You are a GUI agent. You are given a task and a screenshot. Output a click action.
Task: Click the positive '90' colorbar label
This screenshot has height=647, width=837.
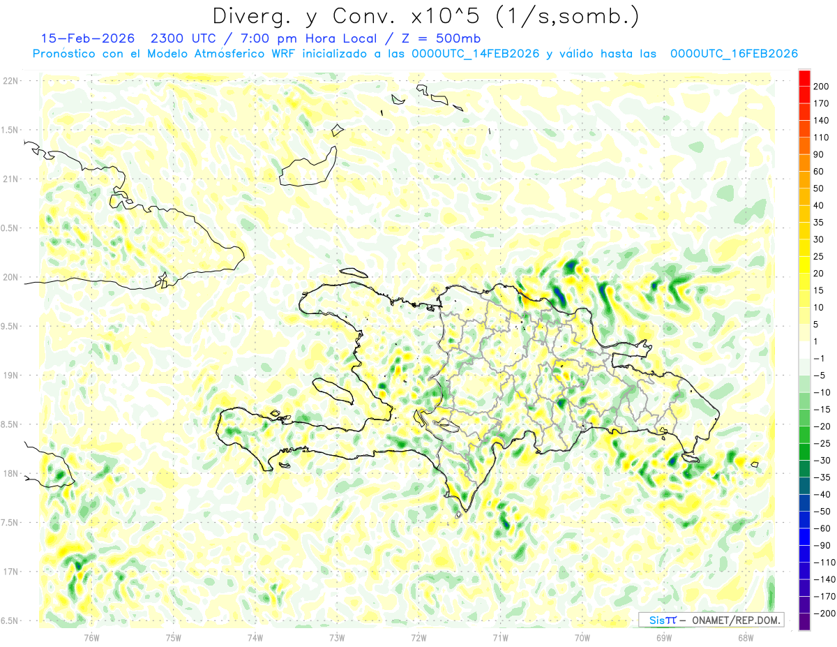point(820,155)
